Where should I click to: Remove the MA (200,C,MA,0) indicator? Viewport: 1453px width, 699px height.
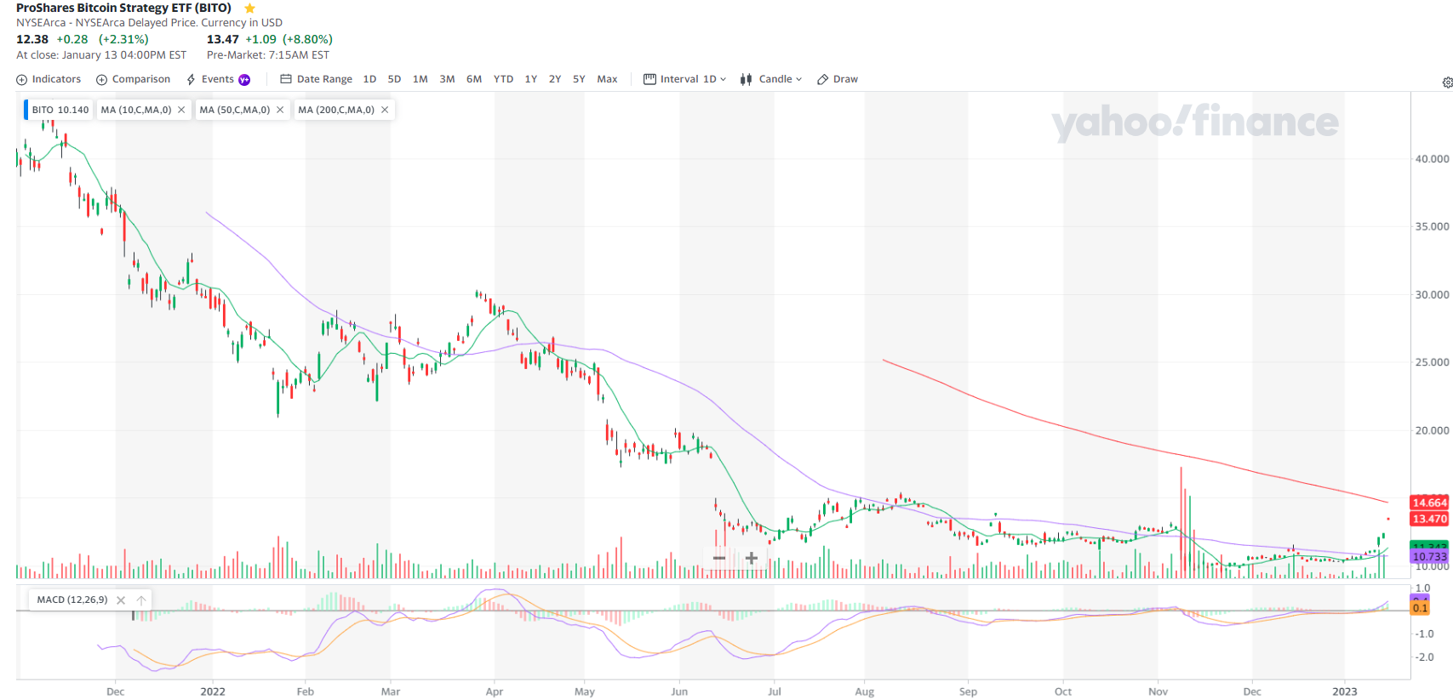click(x=385, y=110)
